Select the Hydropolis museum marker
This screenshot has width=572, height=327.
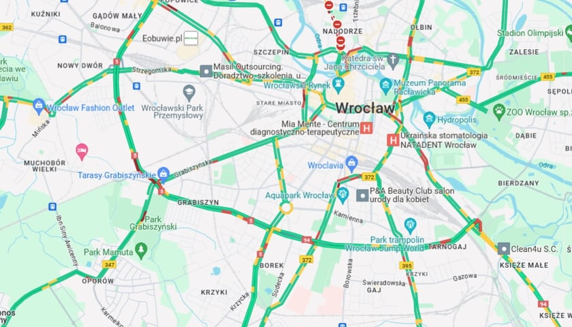click(429, 119)
